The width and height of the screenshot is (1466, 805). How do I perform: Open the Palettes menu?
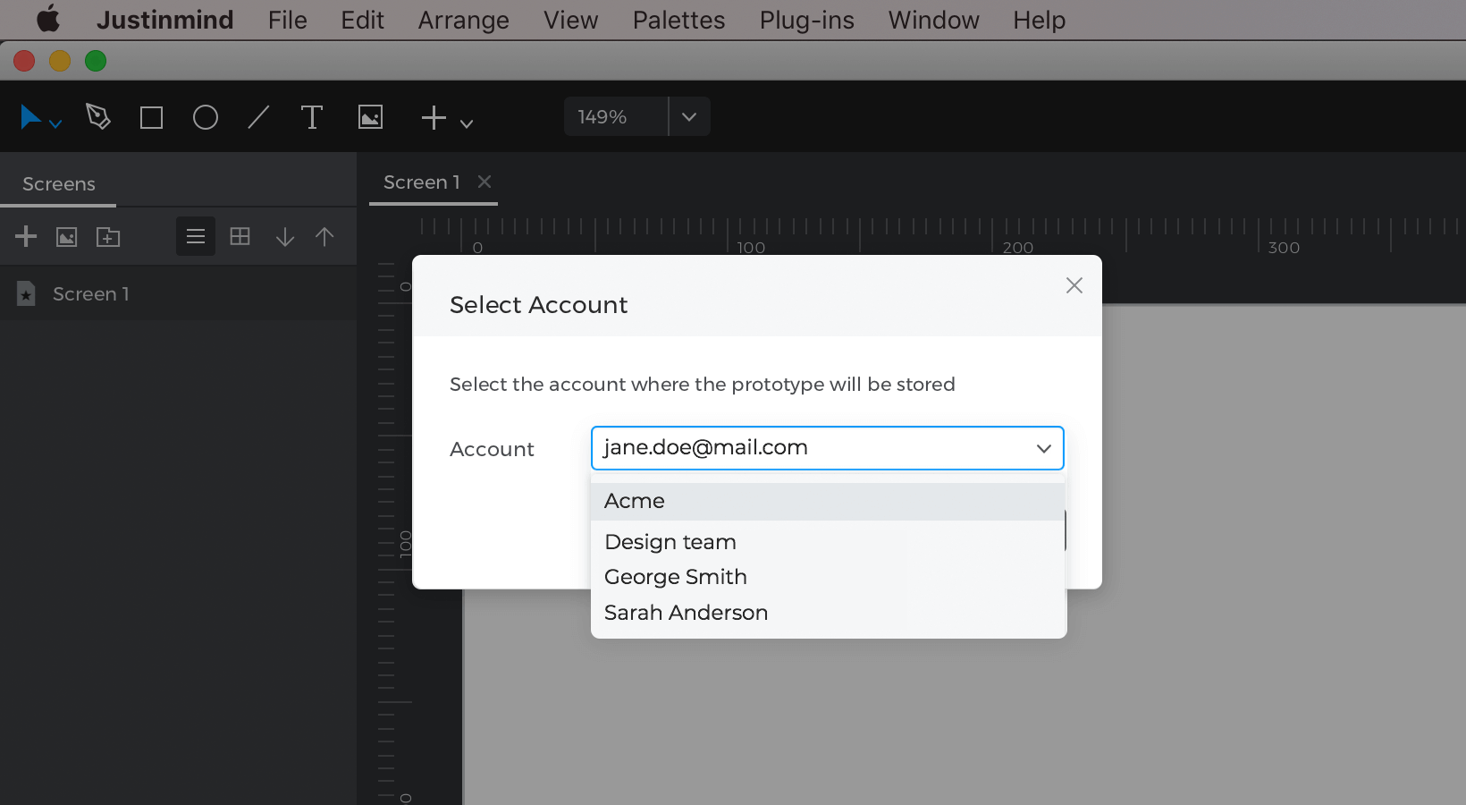coord(678,20)
